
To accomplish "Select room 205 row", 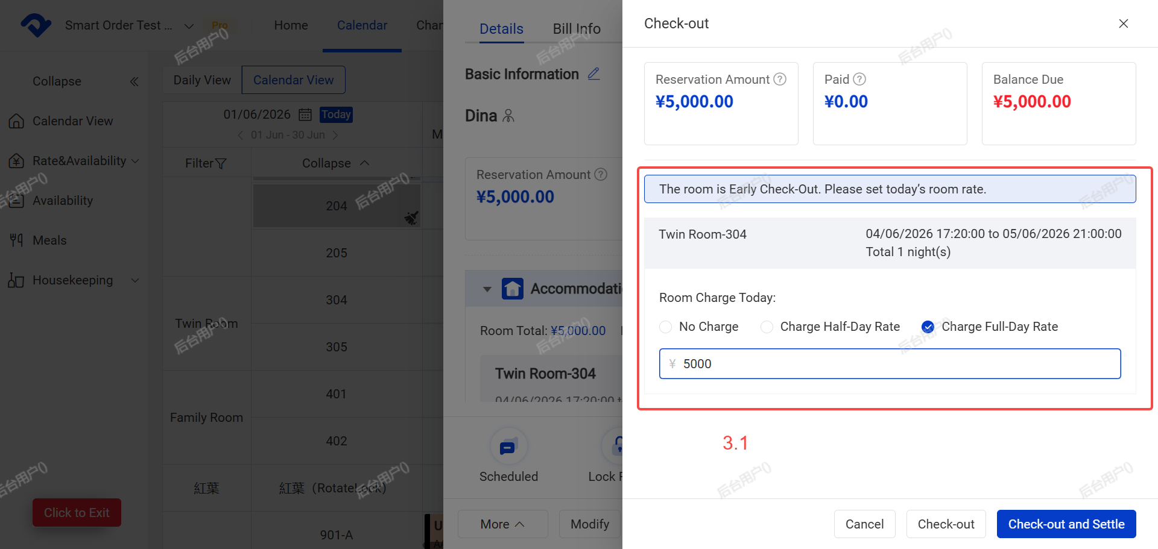I will (337, 253).
